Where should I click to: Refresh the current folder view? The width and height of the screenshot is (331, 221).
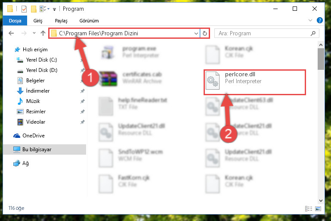[204, 33]
